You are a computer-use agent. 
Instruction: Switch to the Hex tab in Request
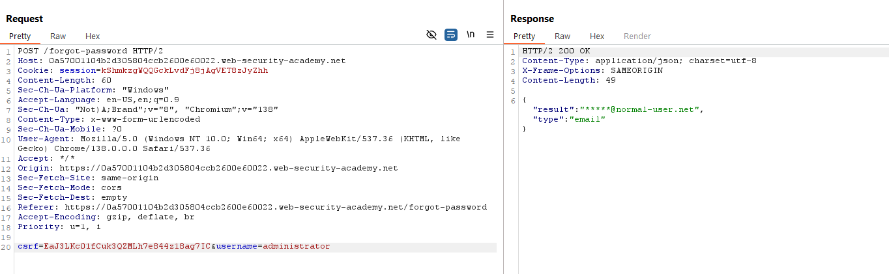pyautogui.click(x=93, y=36)
